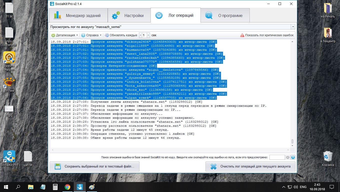This screenshot has height=192, width=340.
Task: Select the Лог операций tab
Action: pos(175,15)
